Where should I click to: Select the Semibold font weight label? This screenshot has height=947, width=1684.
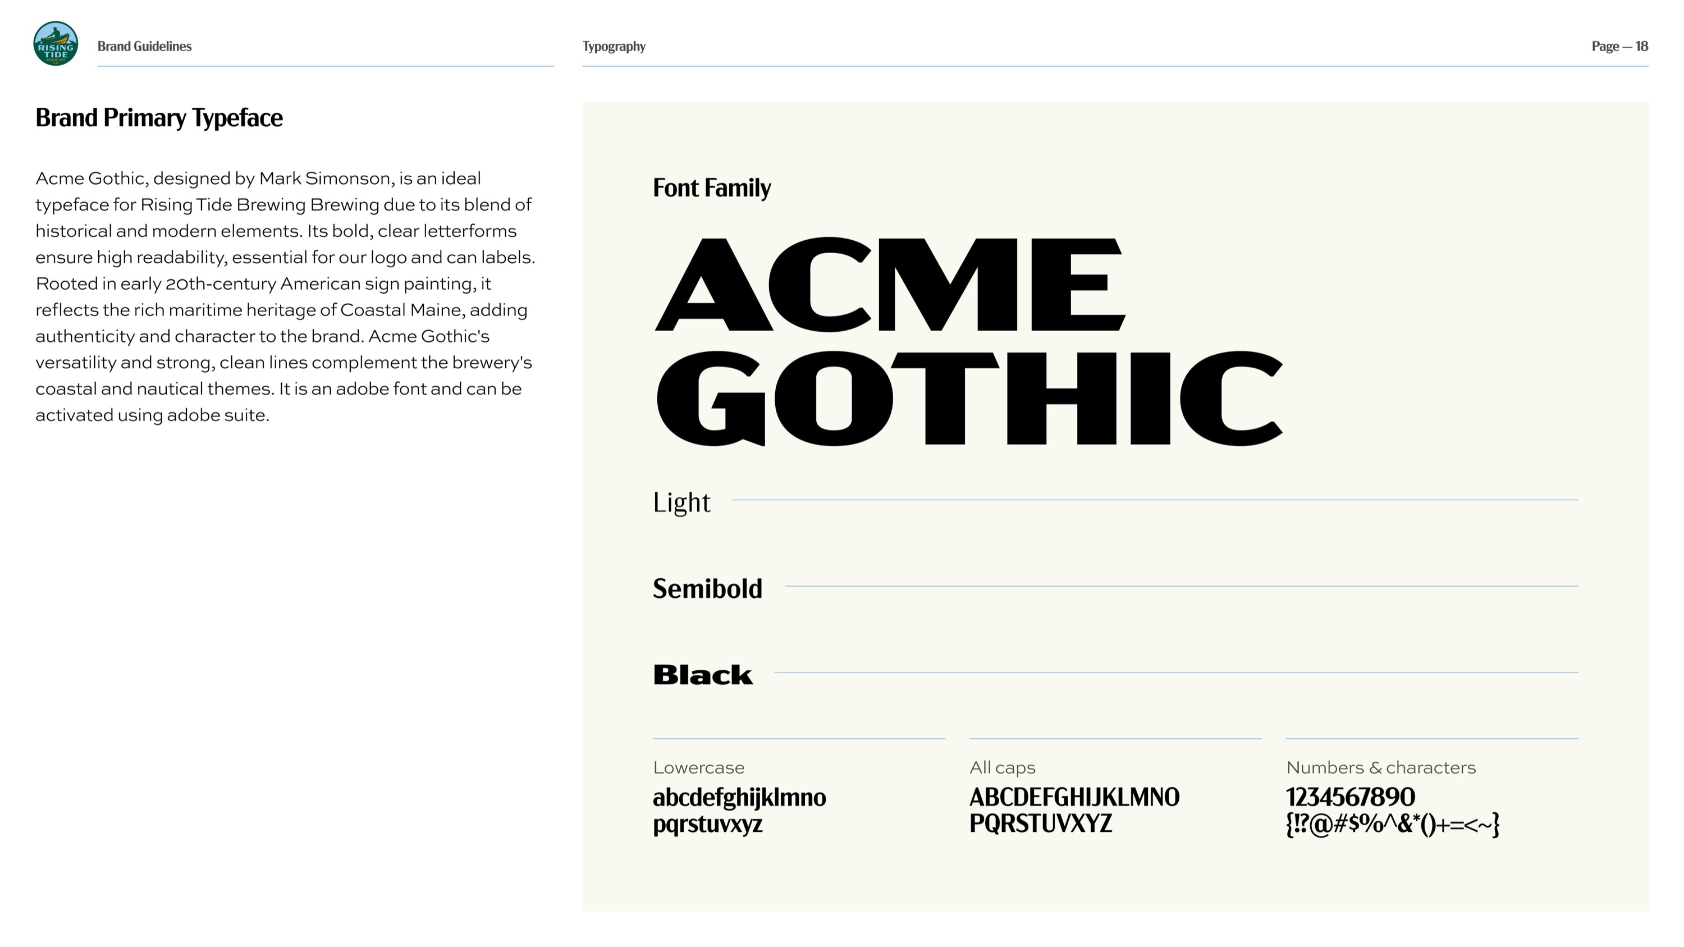[707, 589]
